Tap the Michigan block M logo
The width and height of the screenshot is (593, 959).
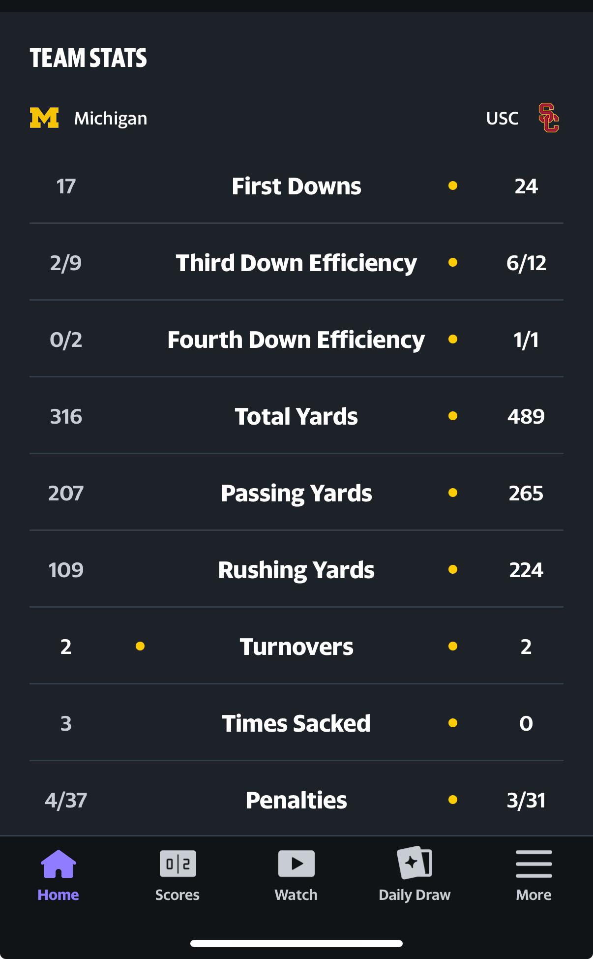[44, 118]
